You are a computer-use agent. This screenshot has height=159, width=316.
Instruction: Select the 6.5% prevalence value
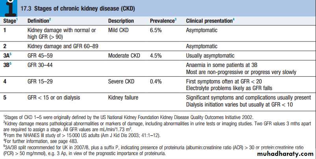(x=156, y=29)
